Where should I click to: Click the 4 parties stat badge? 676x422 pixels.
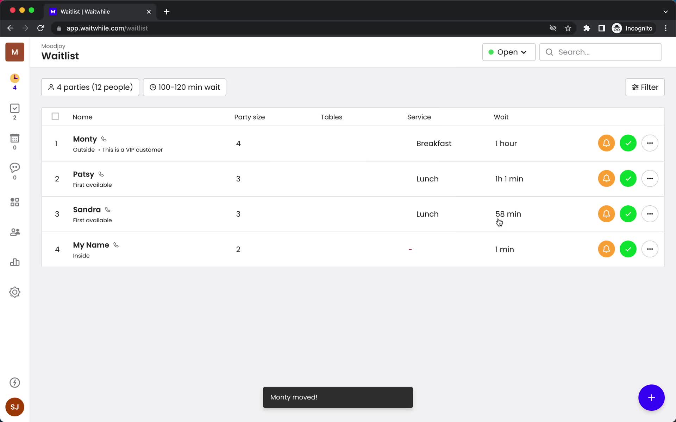pyautogui.click(x=90, y=87)
